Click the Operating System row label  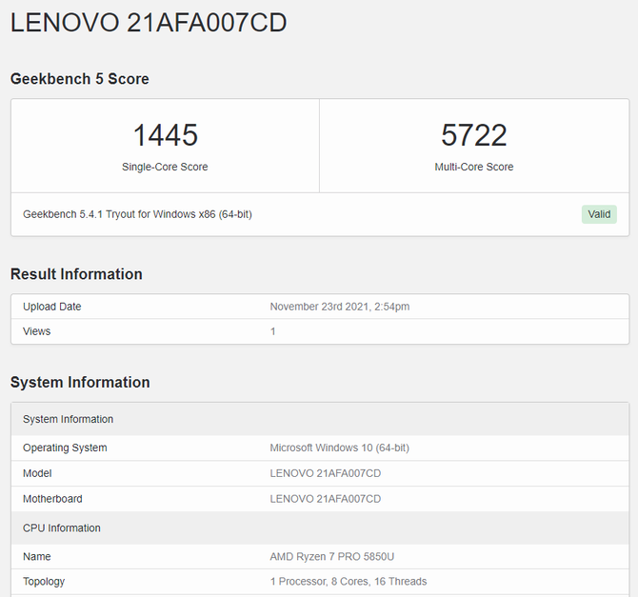click(x=65, y=448)
